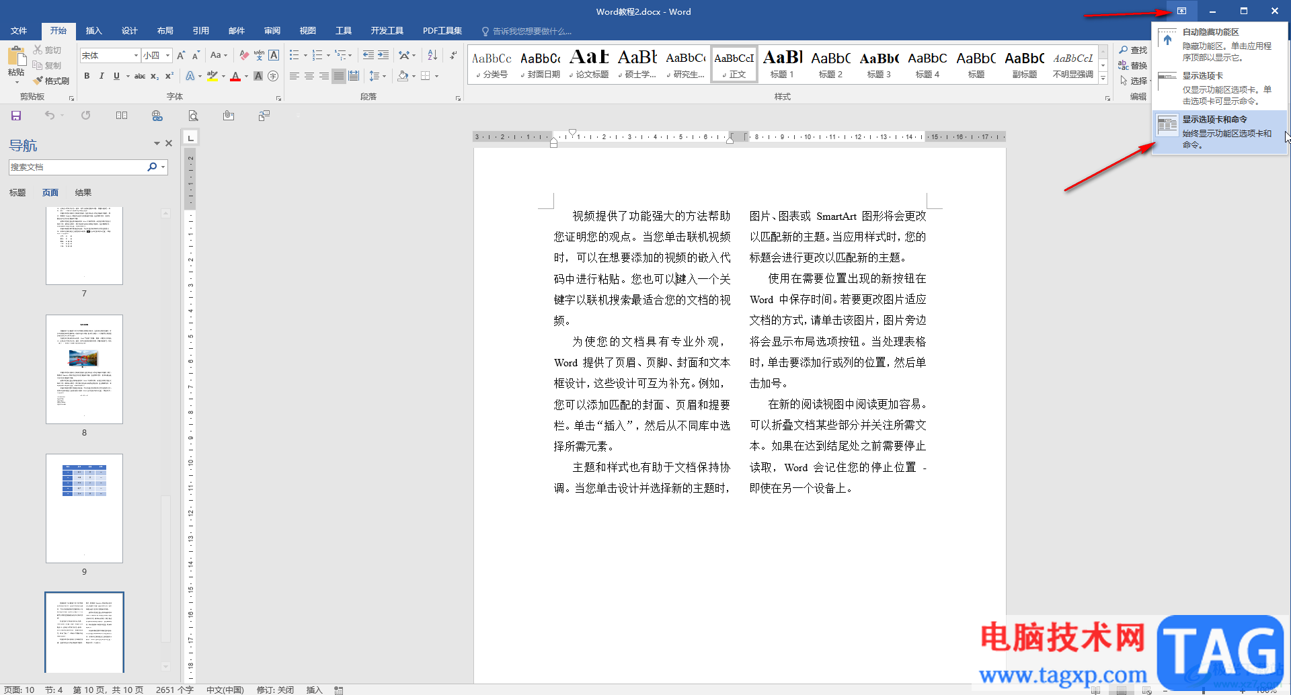Click the Character Border A icon

274,55
